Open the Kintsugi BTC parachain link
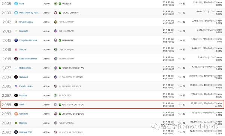Viewport: 225px width, 136px height. (x=25, y=132)
